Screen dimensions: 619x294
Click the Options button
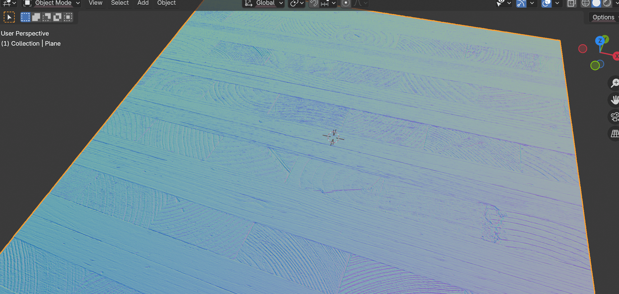click(603, 17)
